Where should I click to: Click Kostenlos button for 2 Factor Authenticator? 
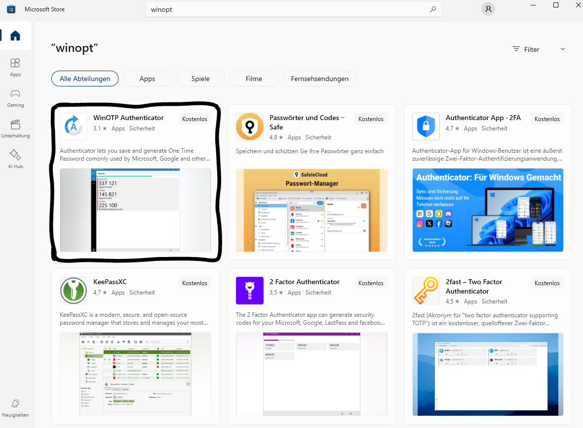pos(371,283)
